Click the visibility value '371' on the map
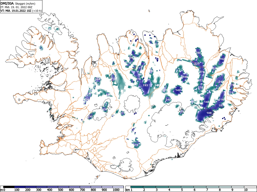Image resolution: width=257 pixels, height=192 pixels. (200, 80)
